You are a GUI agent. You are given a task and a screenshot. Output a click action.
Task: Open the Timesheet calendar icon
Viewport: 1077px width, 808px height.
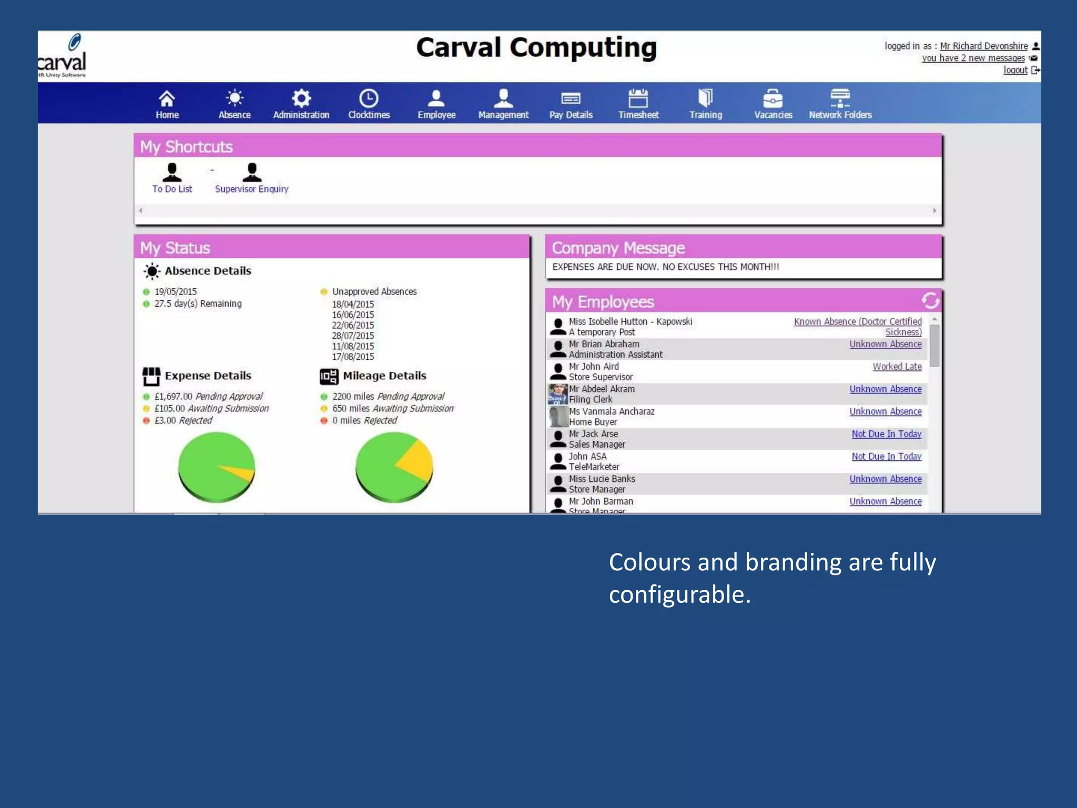tap(638, 98)
